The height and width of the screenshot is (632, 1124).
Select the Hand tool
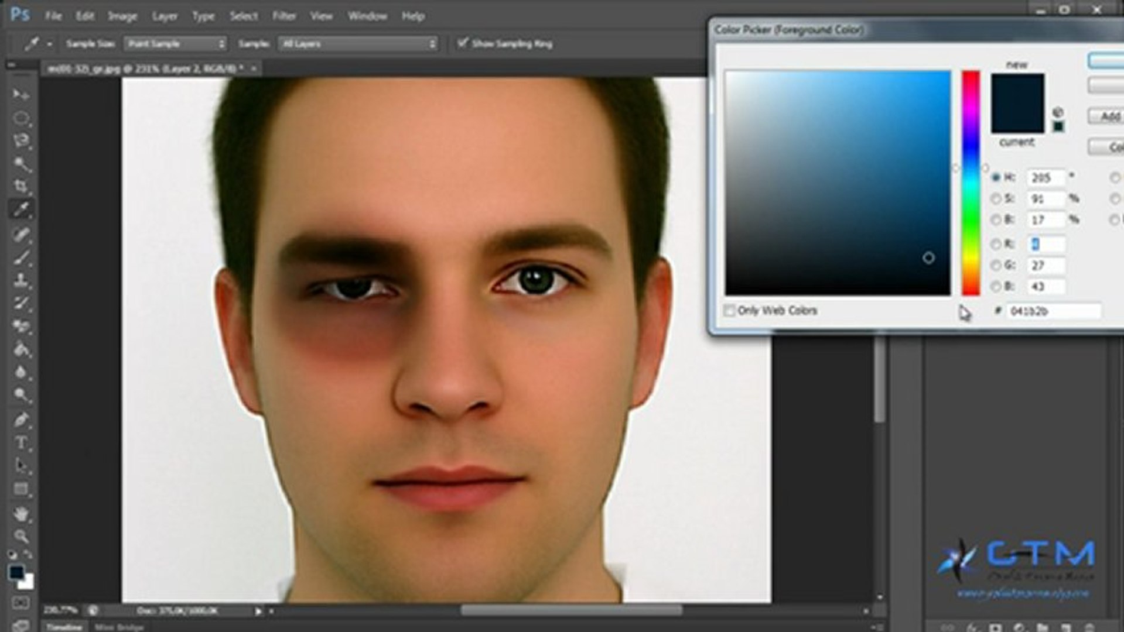(21, 514)
